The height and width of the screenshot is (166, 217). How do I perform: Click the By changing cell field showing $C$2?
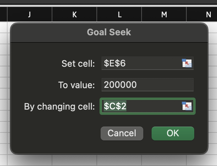pyautogui.click(x=141, y=107)
